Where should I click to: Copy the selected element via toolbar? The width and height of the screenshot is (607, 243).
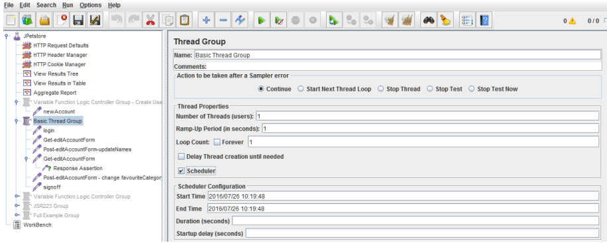(168, 20)
